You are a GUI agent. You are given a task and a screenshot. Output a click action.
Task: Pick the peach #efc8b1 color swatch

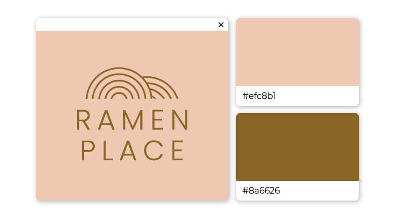point(298,52)
